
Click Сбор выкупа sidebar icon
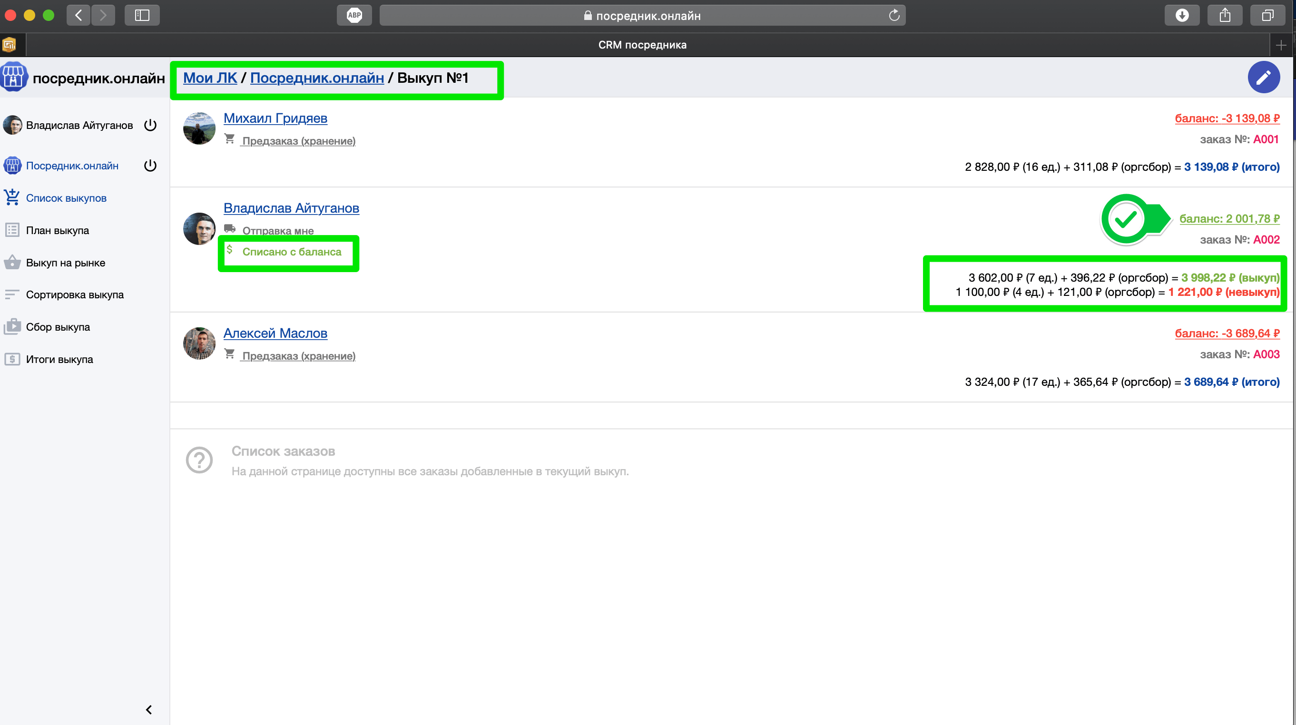point(12,326)
